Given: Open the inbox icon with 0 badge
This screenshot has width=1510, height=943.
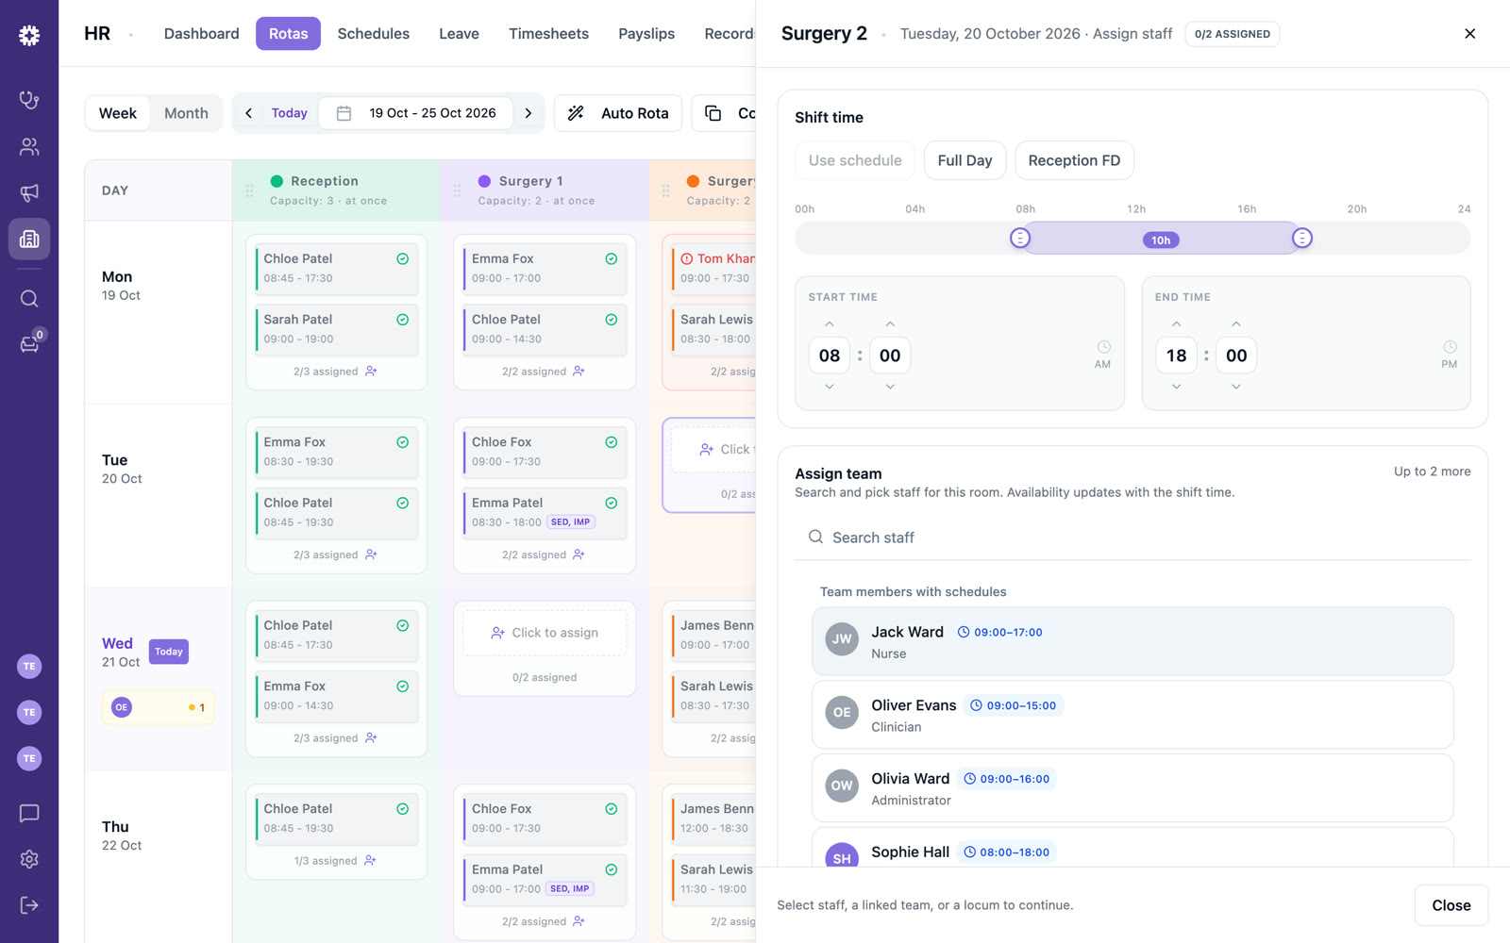Looking at the screenshot, I should [29, 344].
